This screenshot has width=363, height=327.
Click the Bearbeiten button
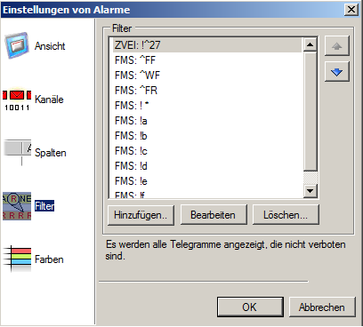pos(214,215)
